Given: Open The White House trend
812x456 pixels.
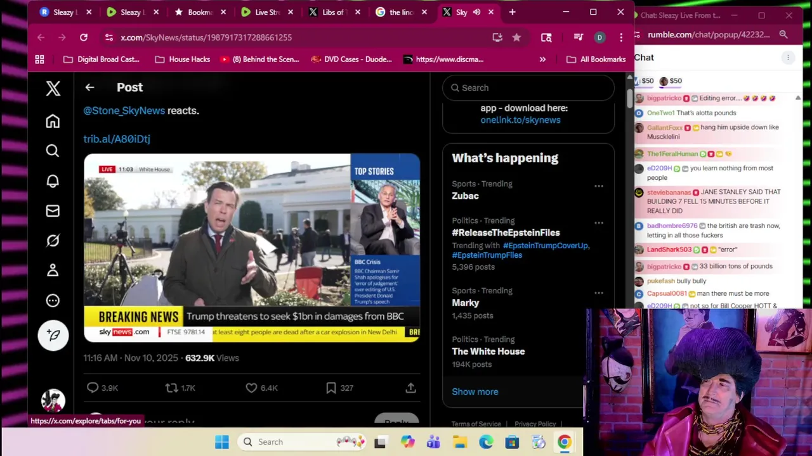Looking at the screenshot, I should [x=488, y=351].
